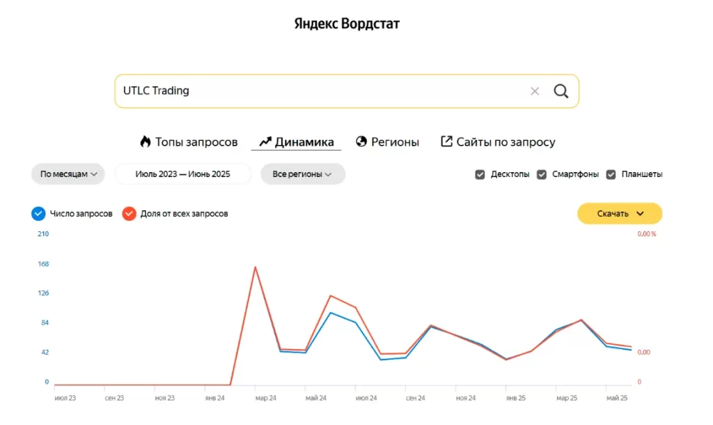The height and width of the screenshot is (425, 713).
Task: Toggle the red Доля от всех запросов series
Action: click(129, 213)
